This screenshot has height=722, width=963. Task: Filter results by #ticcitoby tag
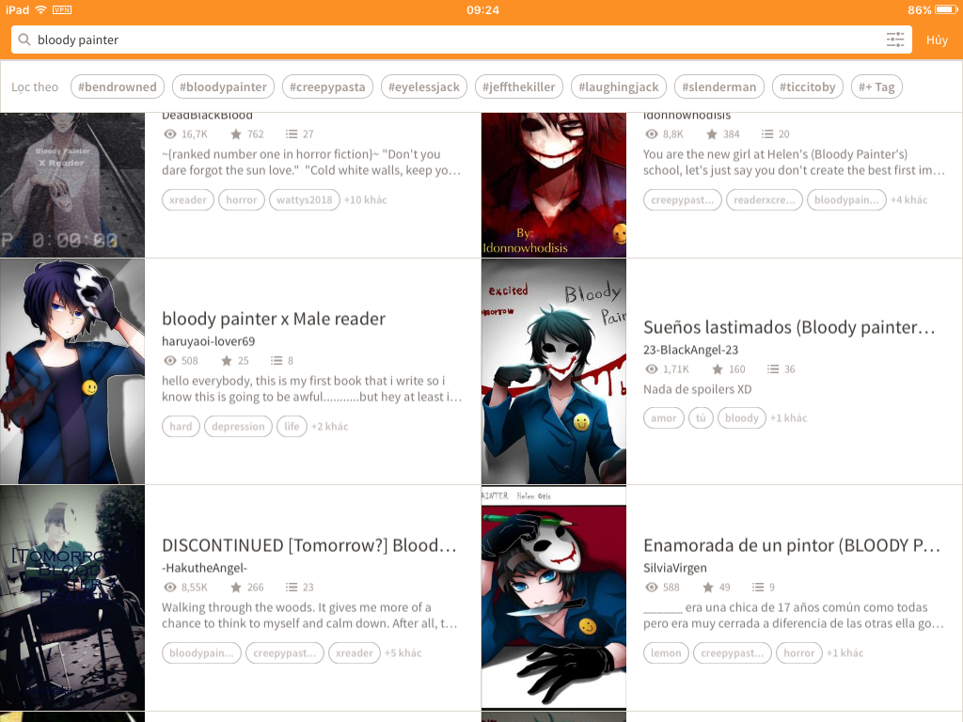[808, 86]
